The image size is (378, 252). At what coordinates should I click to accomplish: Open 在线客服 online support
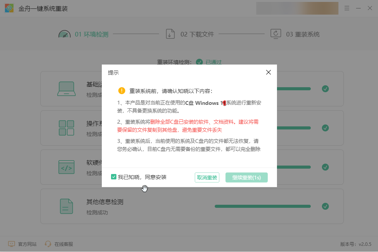59,244
